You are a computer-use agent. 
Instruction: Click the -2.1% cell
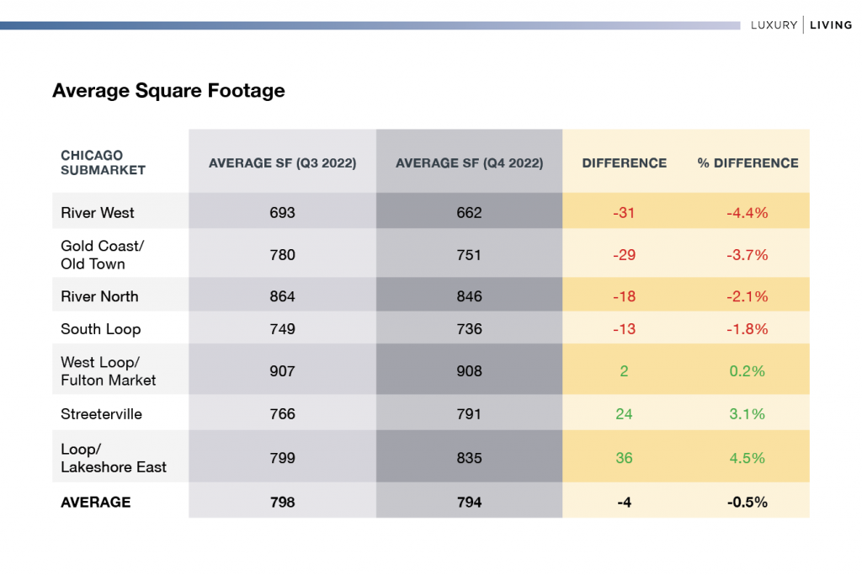748,296
